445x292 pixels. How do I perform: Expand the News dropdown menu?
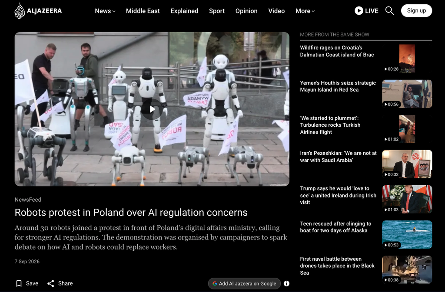click(x=105, y=11)
